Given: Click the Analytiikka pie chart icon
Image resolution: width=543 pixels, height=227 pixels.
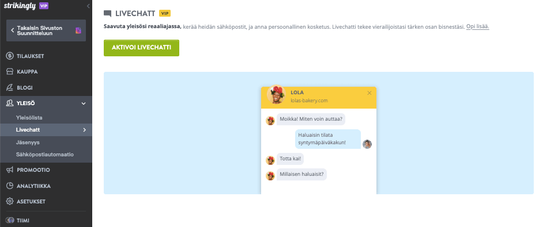Looking at the screenshot, I should click(10, 186).
